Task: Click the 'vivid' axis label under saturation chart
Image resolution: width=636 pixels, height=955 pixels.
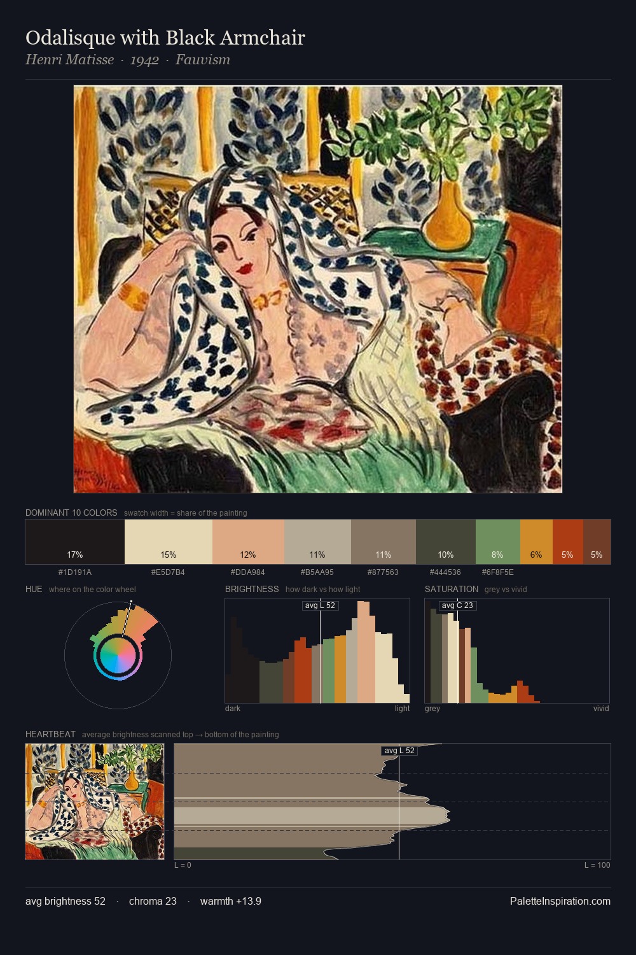Action: pos(601,709)
